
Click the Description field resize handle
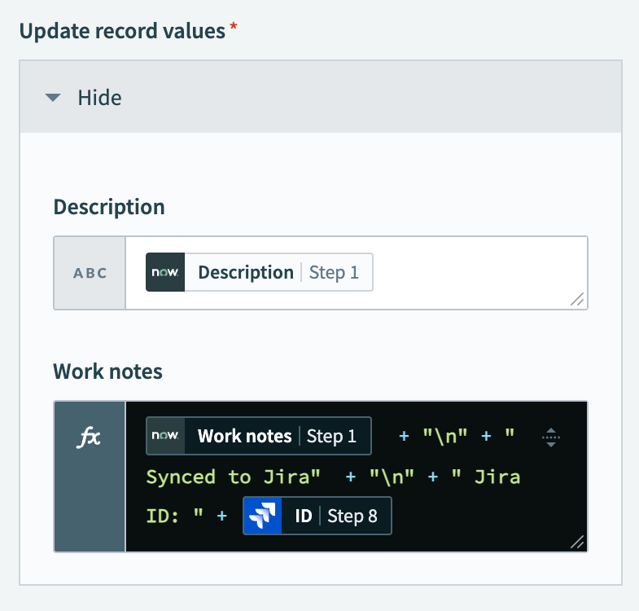coord(577,299)
